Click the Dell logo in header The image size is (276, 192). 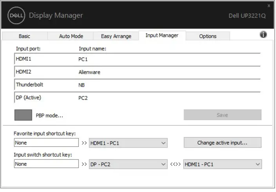(16, 16)
